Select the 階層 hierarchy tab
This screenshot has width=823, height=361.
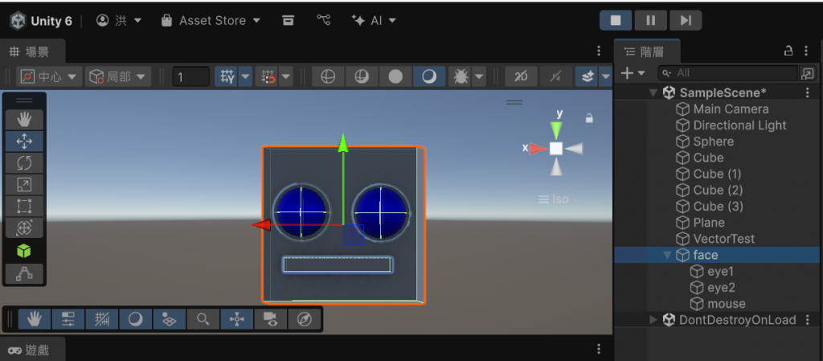pos(647,51)
